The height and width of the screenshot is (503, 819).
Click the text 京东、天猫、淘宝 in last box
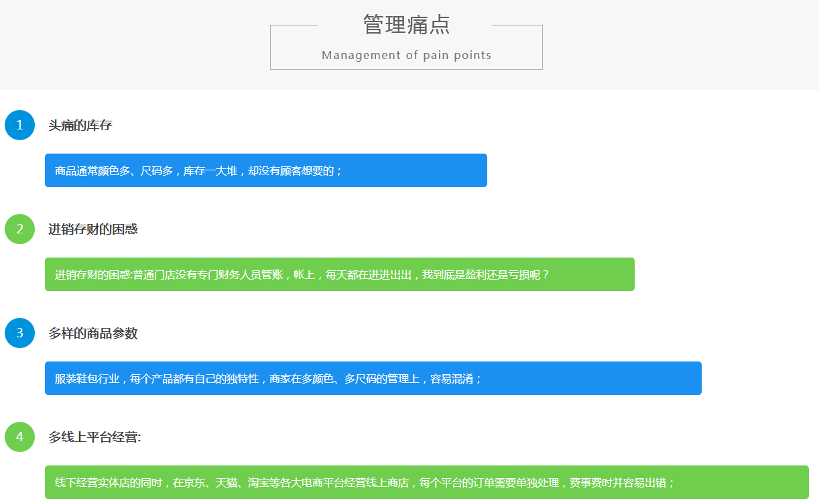pyautogui.click(x=216, y=482)
